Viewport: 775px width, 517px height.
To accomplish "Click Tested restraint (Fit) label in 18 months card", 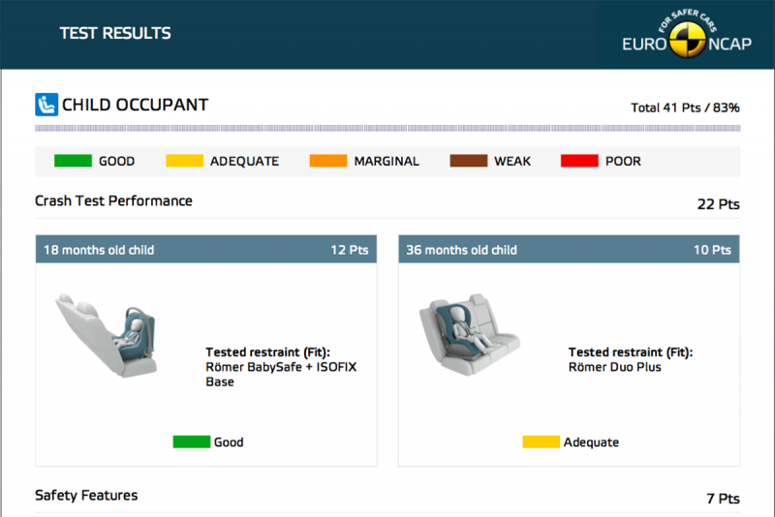I will 268,352.
